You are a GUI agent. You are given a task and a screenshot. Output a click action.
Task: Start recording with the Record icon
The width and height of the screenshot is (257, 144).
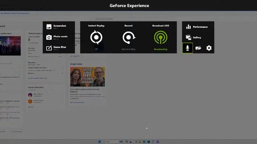[x=128, y=38]
